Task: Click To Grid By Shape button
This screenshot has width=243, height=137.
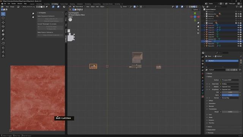Action: [50, 27]
